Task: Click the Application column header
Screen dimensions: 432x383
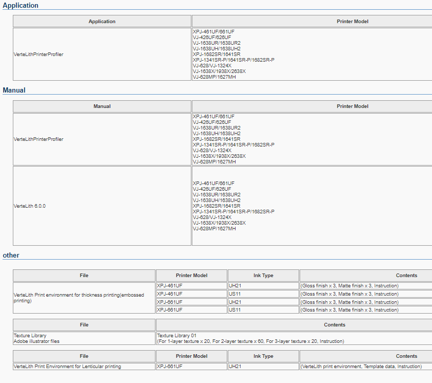Action: pos(102,21)
